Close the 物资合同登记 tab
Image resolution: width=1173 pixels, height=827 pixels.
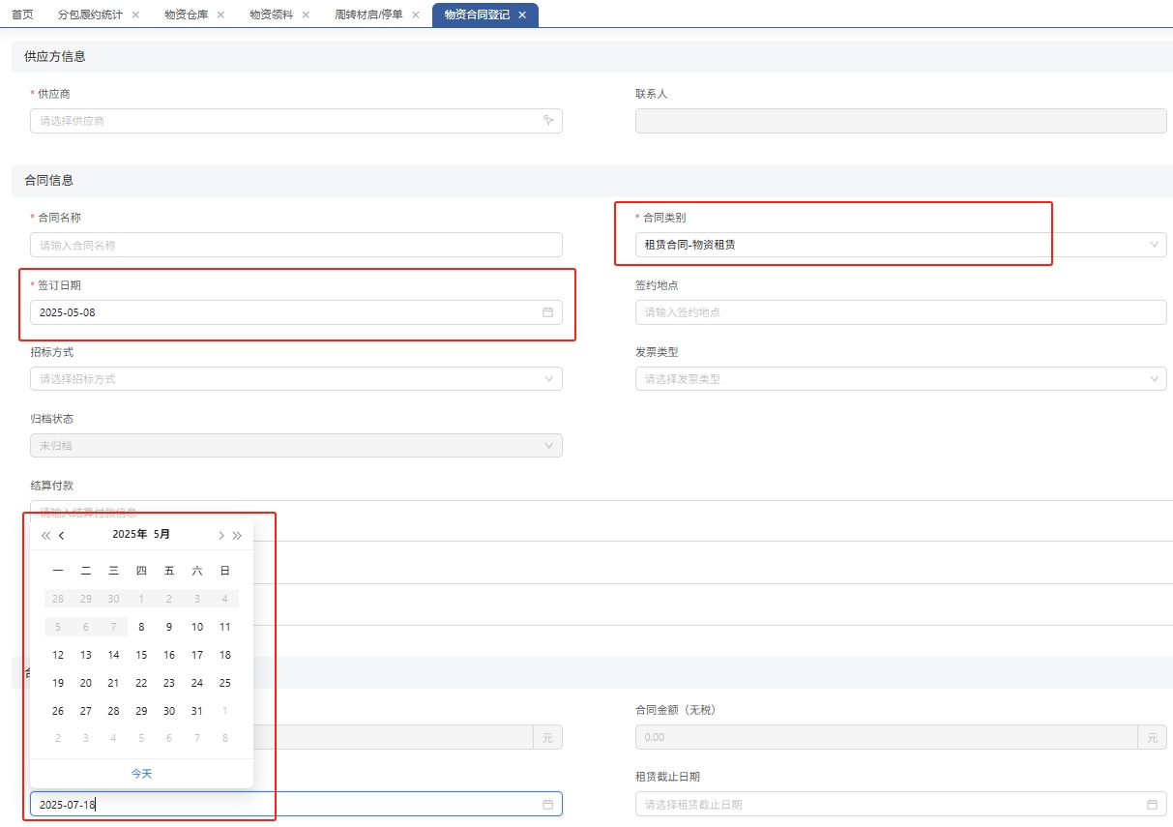tap(522, 15)
